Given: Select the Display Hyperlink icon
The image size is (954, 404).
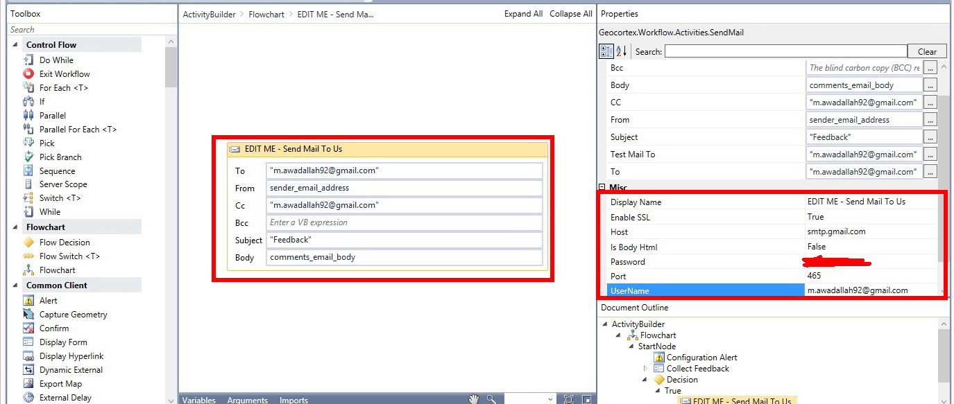Looking at the screenshot, I should pyautogui.click(x=28, y=356).
